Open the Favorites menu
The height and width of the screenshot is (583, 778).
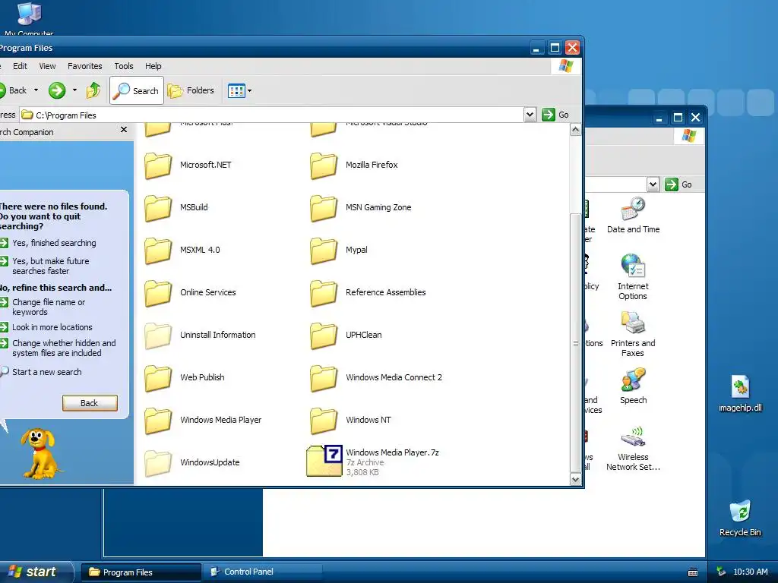click(85, 66)
